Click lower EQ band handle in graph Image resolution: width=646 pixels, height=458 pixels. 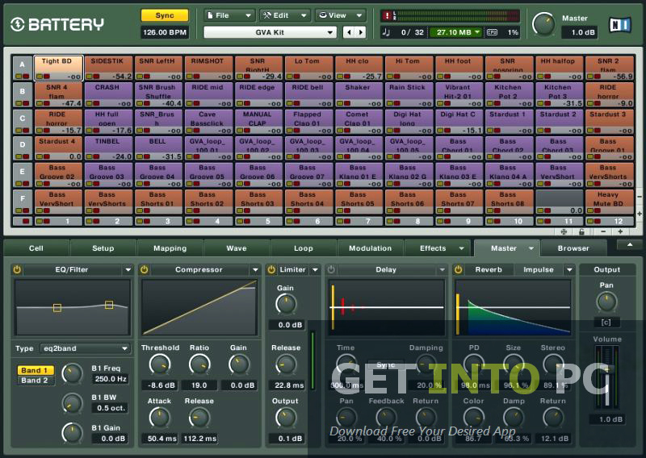tap(57, 307)
